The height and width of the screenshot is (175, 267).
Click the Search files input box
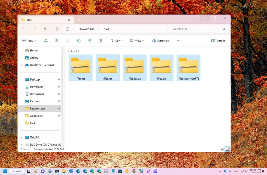point(195,29)
